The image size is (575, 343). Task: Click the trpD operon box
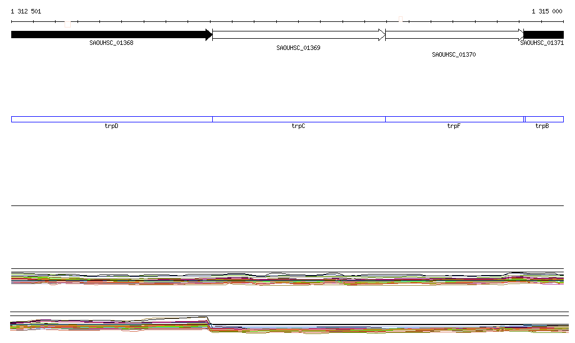coord(111,119)
